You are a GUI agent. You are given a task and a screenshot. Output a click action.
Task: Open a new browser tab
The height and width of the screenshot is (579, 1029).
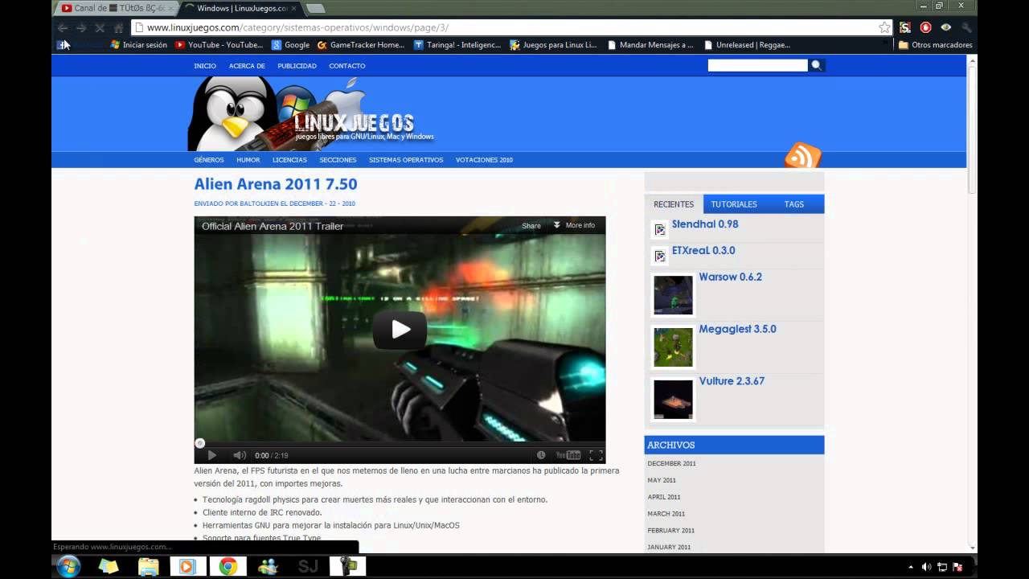pos(315,8)
